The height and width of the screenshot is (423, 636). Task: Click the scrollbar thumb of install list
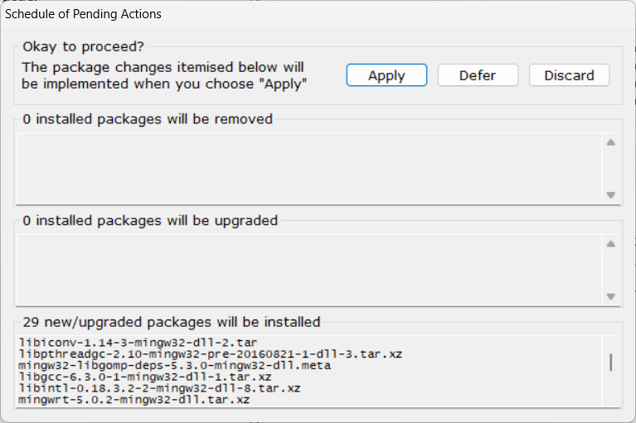coord(611,363)
